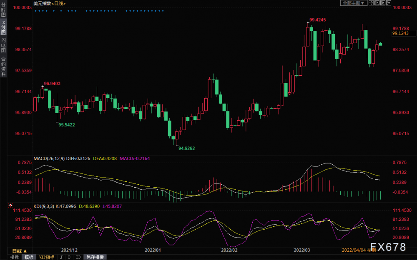
Task: Click the current price tag 99.1243
Action: point(404,33)
